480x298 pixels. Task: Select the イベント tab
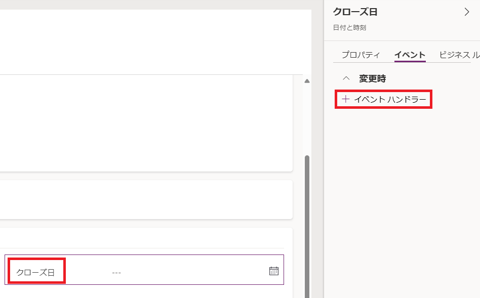click(410, 55)
